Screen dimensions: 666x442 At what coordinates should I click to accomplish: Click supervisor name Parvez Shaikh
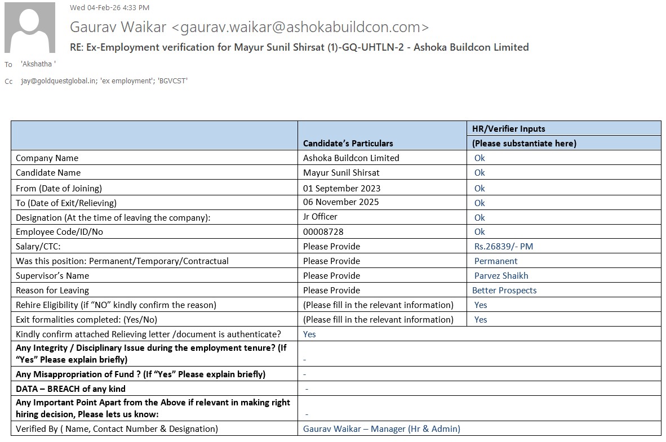click(x=501, y=276)
